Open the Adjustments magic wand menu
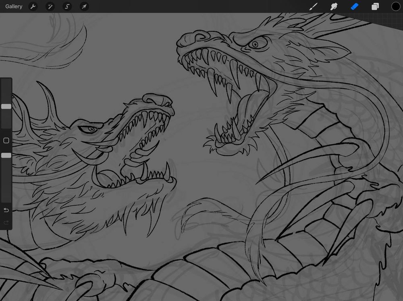Screen dimensions: 403x301 (x=50, y=6)
